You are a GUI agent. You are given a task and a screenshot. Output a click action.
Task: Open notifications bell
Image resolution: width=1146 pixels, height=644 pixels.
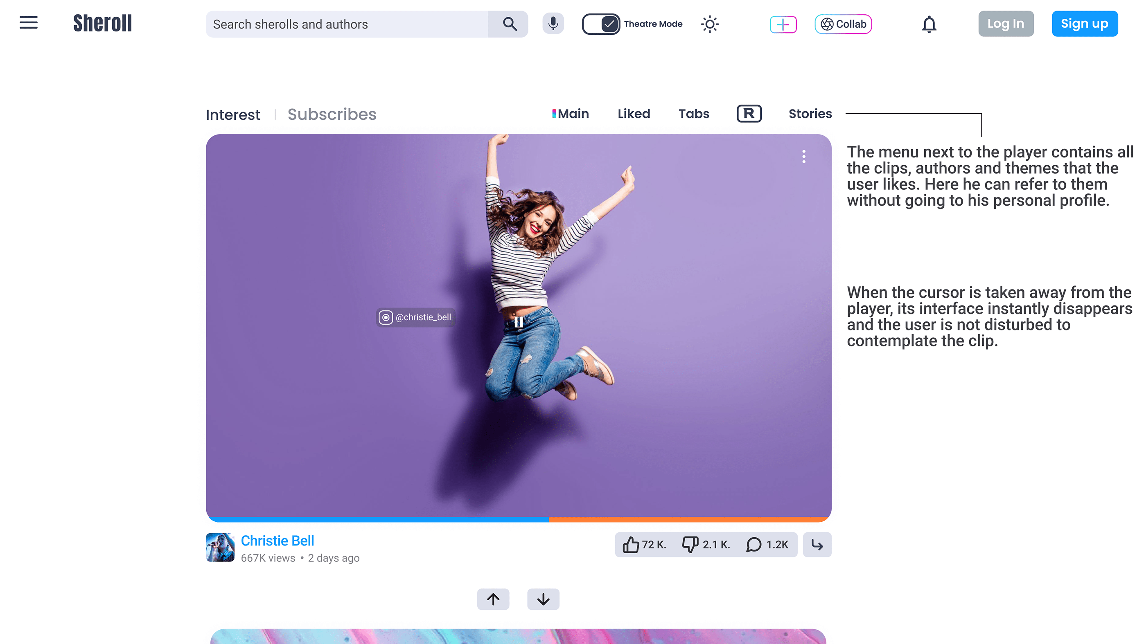(x=929, y=24)
